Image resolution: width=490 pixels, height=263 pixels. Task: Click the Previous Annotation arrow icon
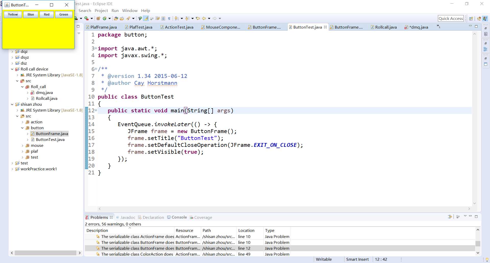[187, 18]
